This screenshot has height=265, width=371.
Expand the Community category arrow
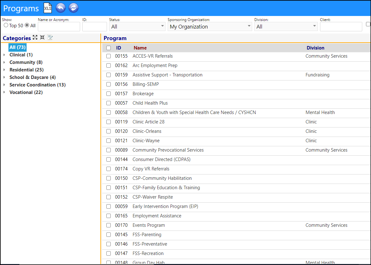click(x=4, y=62)
